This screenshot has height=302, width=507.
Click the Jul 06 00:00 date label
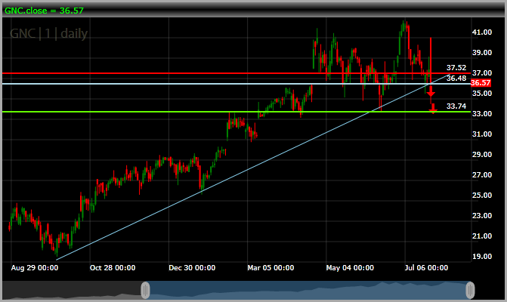tap(427, 267)
